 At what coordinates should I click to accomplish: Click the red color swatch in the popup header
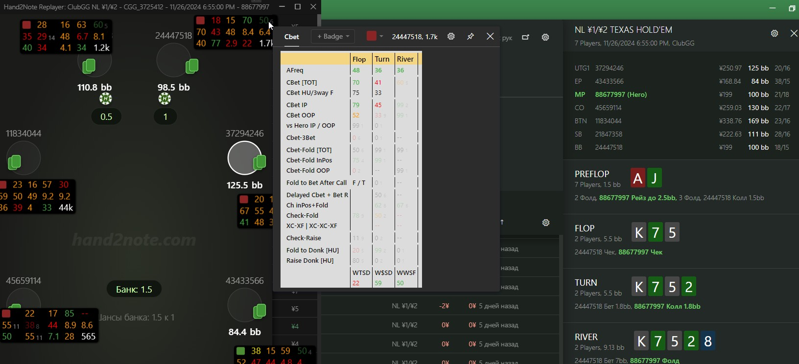372,36
